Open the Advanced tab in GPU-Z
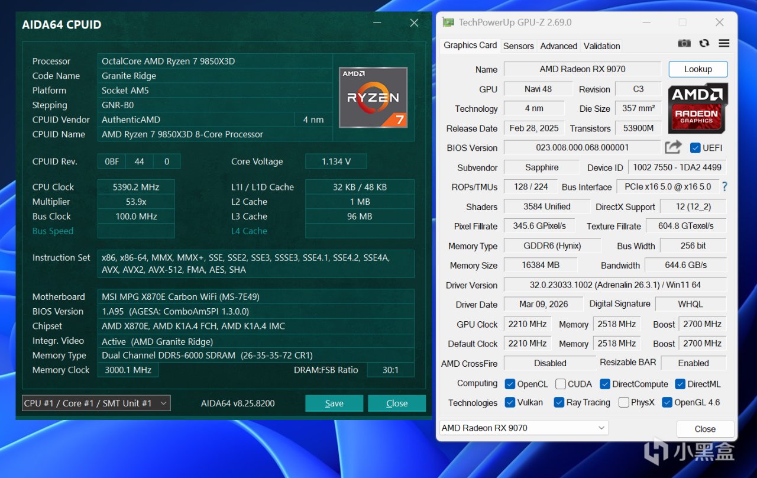This screenshot has height=478, width=757. (559, 46)
